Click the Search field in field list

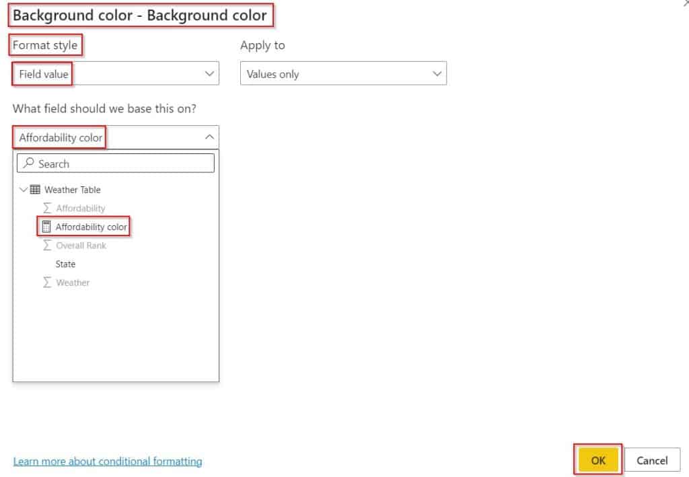pos(116,163)
